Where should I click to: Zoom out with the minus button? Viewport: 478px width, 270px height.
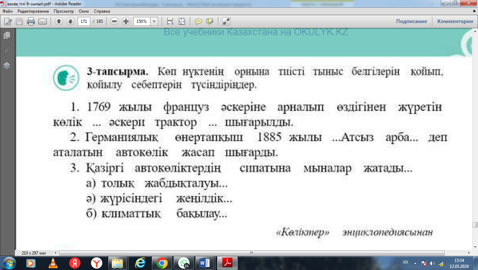[114, 21]
